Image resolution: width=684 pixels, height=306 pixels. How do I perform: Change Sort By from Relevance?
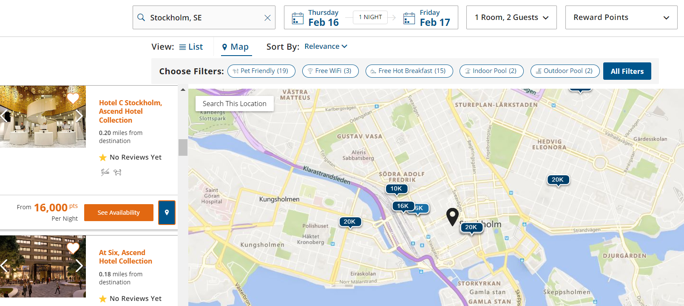tap(326, 46)
